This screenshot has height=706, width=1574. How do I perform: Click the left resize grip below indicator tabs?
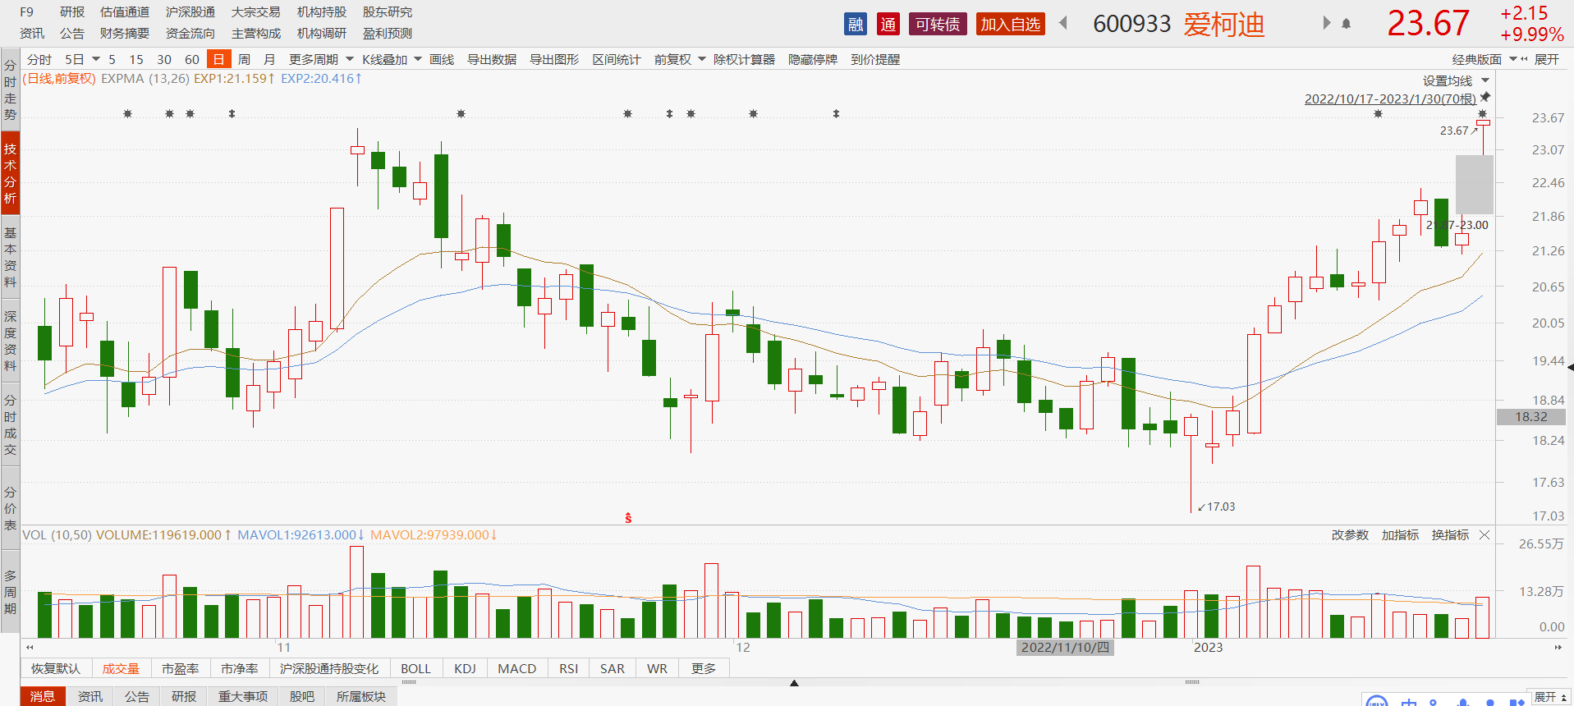click(x=408, y=682)
